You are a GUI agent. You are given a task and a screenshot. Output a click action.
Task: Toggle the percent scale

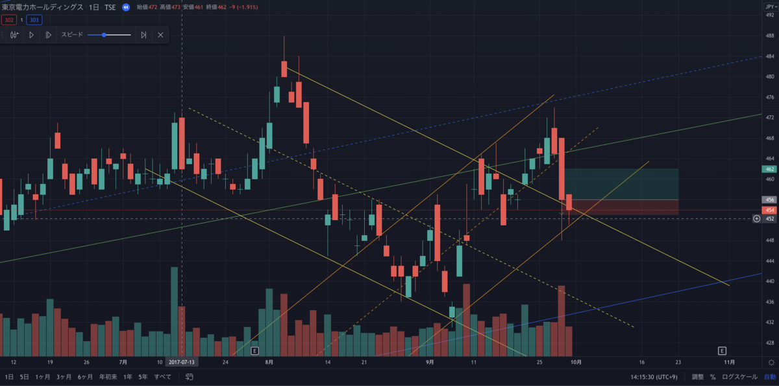click(713, 377)
